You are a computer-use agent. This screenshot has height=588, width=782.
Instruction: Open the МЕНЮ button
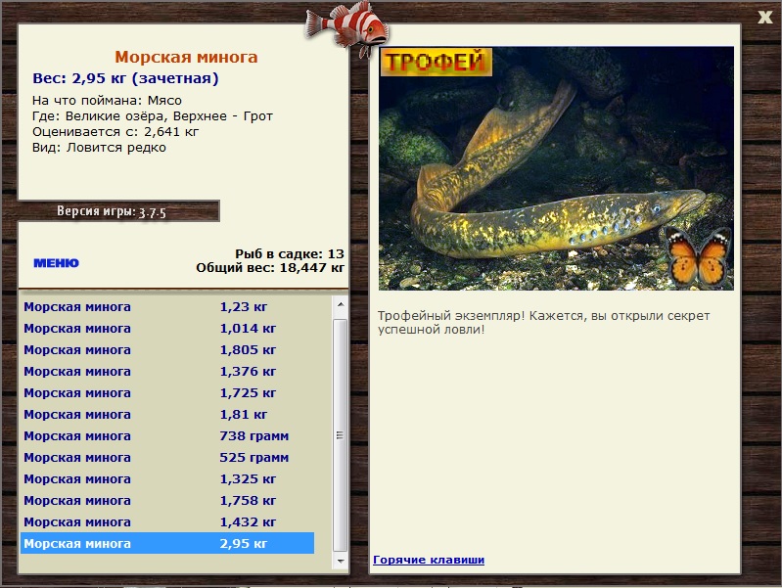(56, 263)
